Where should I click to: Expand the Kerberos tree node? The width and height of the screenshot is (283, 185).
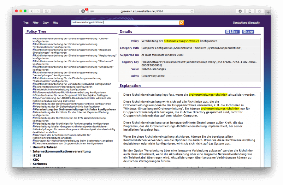tap(30, 164)
